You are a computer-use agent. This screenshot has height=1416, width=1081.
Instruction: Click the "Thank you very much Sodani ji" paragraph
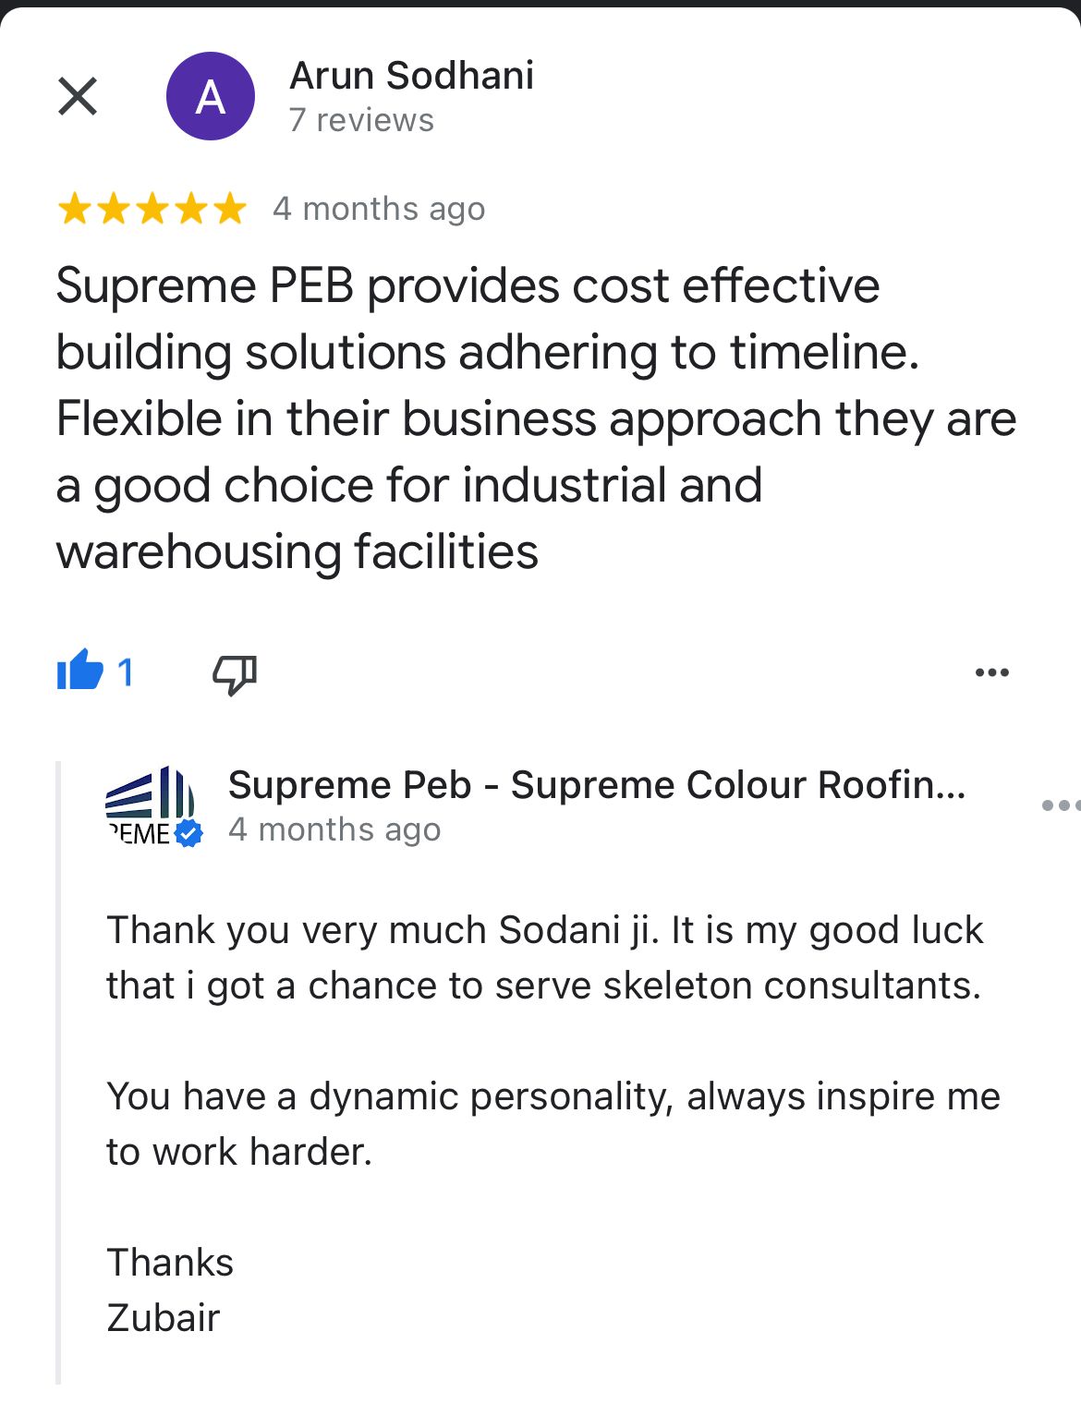[545, 958]
